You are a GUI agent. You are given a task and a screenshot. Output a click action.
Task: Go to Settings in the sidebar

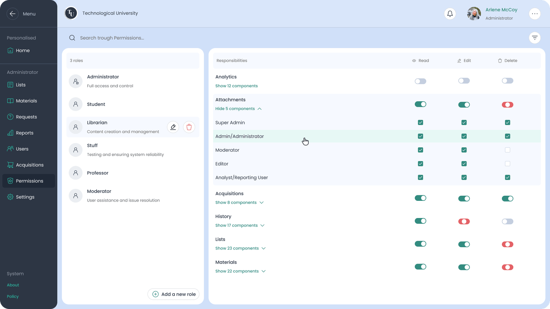click(x=25, y=197)
